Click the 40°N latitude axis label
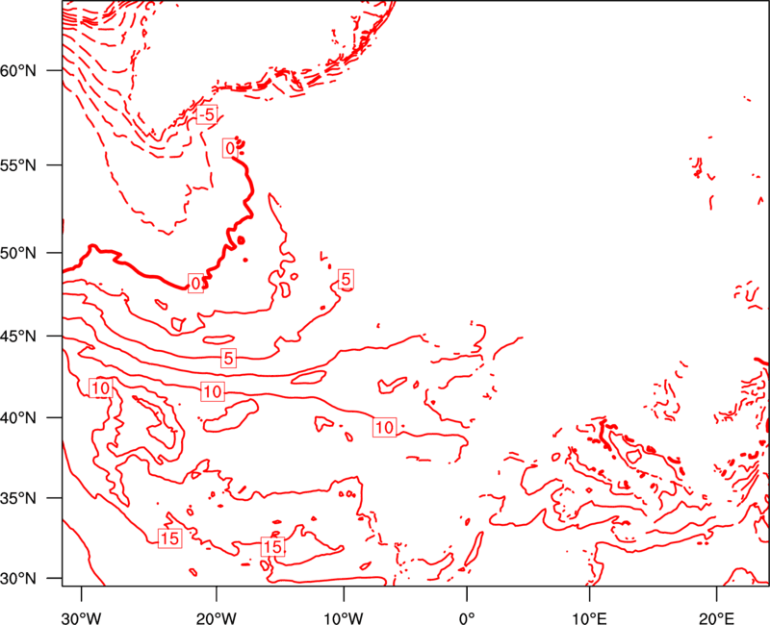This screenshot has width=770, height=625. (x=18, y=417)
